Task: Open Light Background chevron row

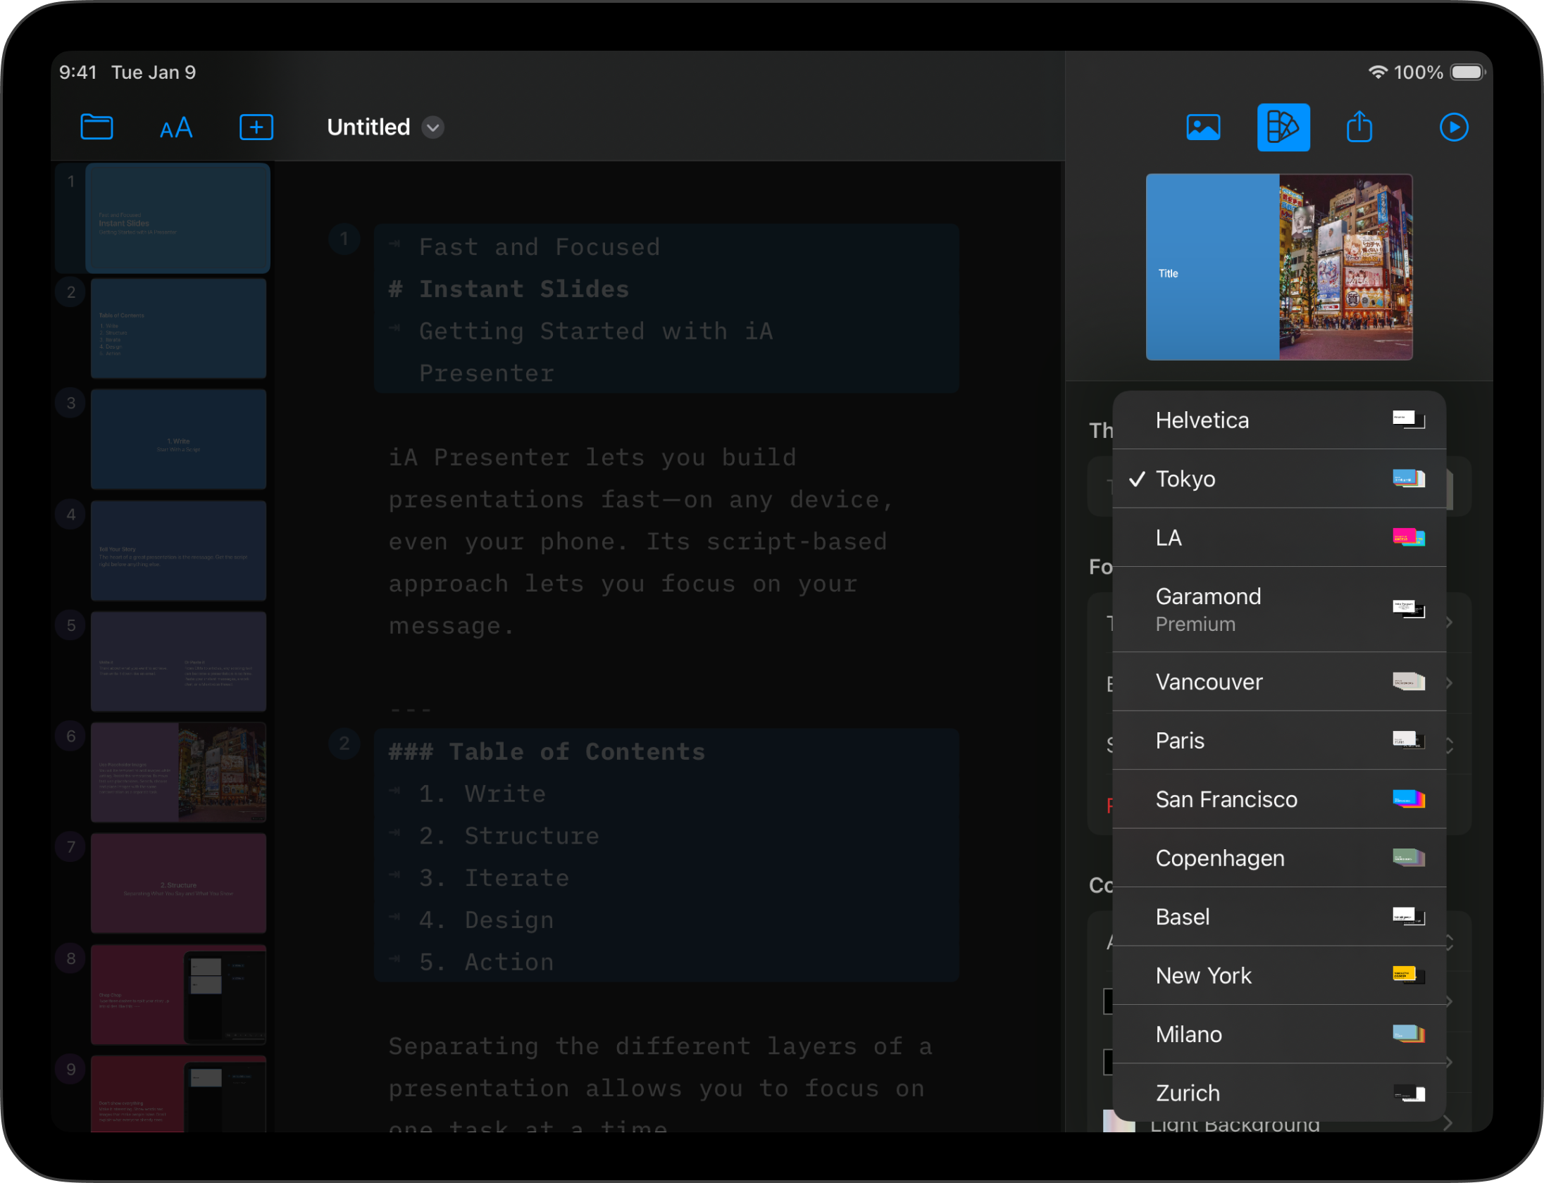Action: [1447, 1124]
